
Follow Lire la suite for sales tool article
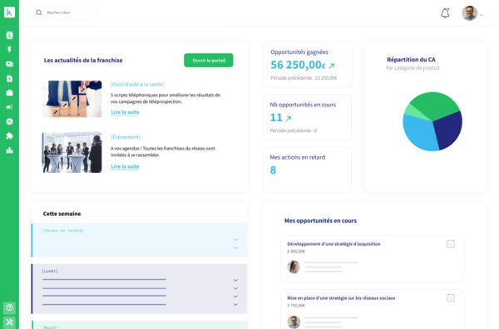pos(125,112)
